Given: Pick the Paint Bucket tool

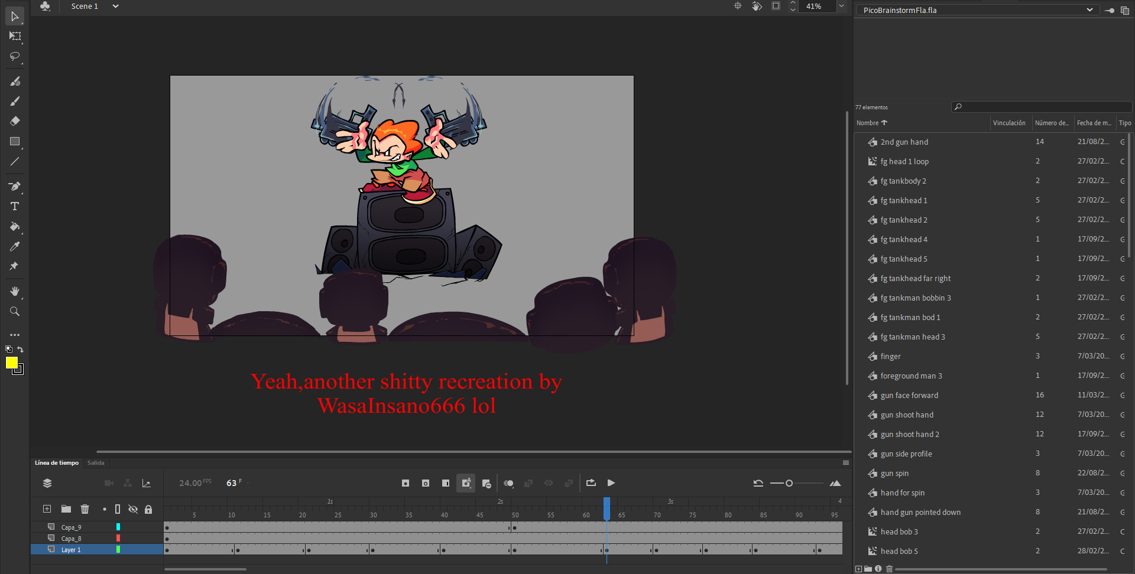Looking at the screenshot, I should [15, 226].
